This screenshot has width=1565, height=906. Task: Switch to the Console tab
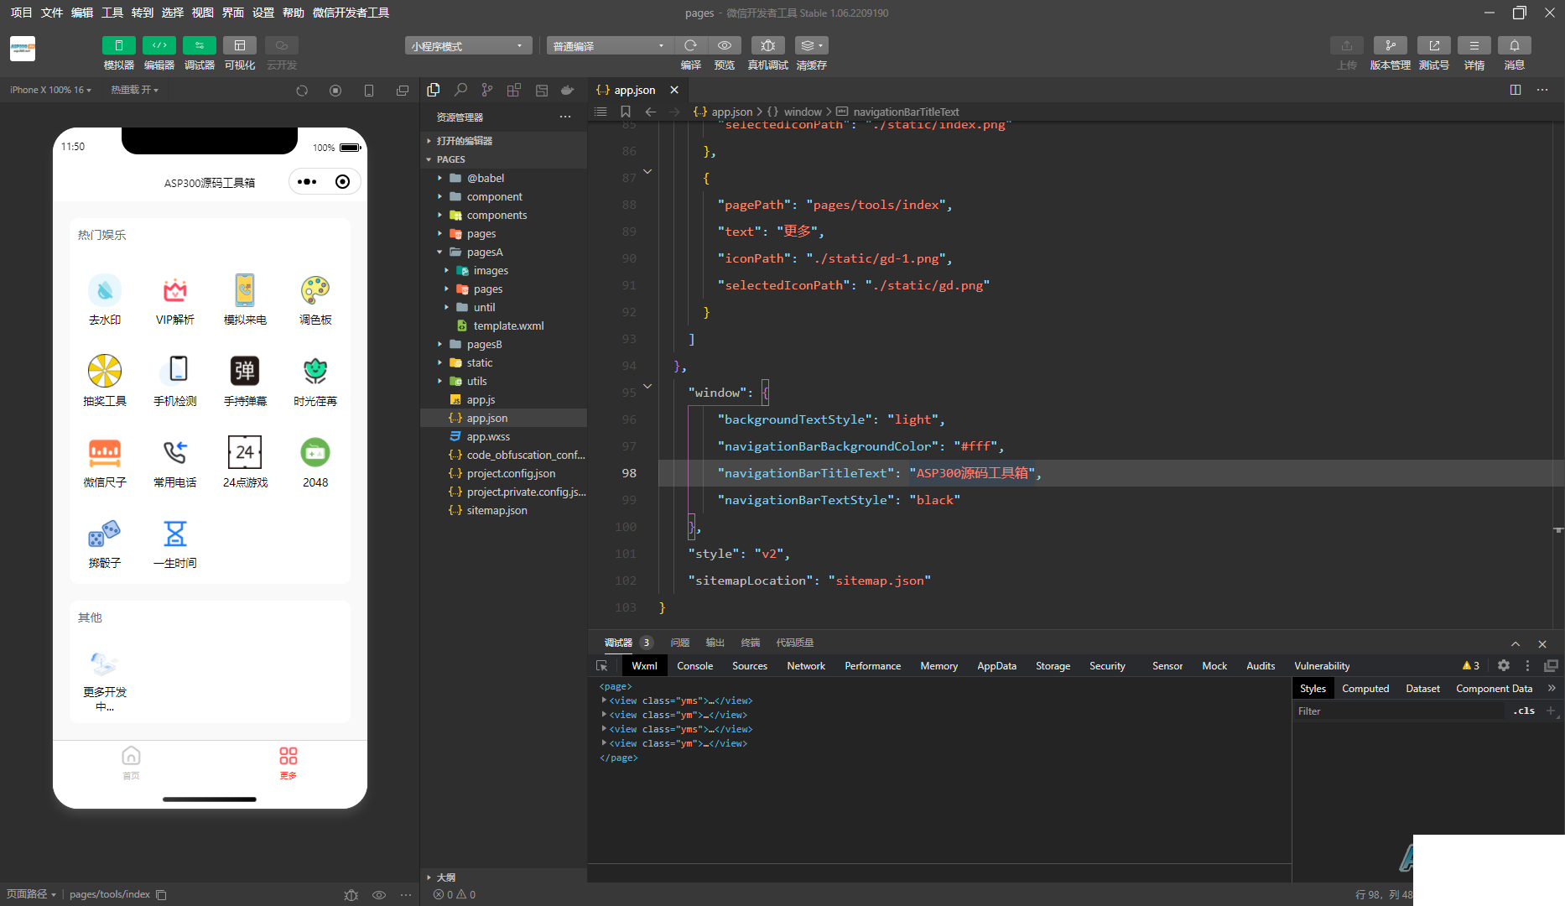695,666
